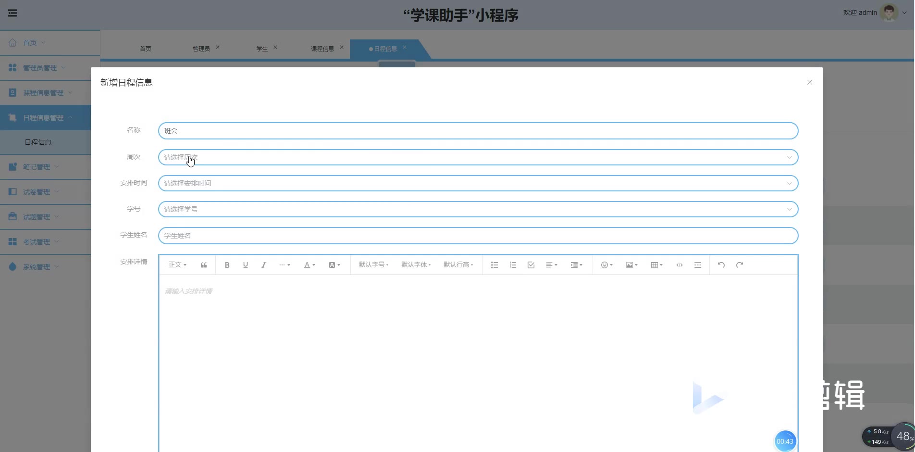Undo the last editor action
The width and height of the screenshot is (915, 452).
click(x=721, y=265)
